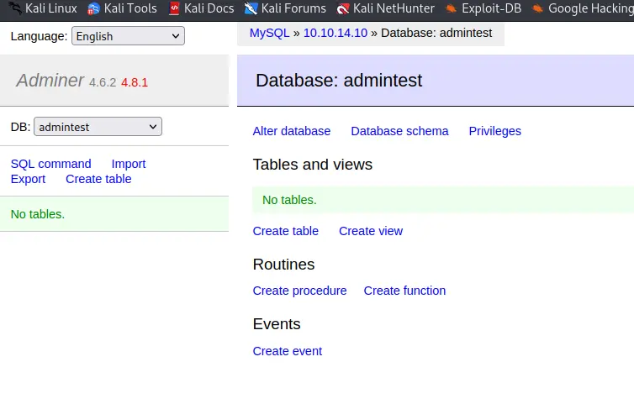The image size is (634, 409).
Task: Click the Google Hacking bookmark icon
Action: point(537,8)
